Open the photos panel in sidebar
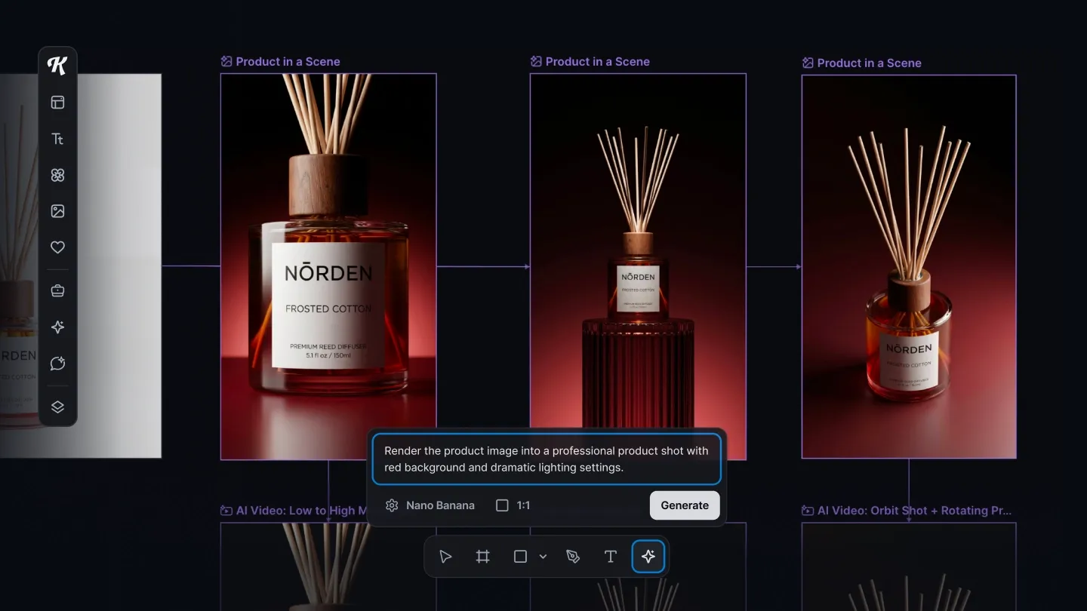Viewport: 1087px width, 611px height. 57,211
